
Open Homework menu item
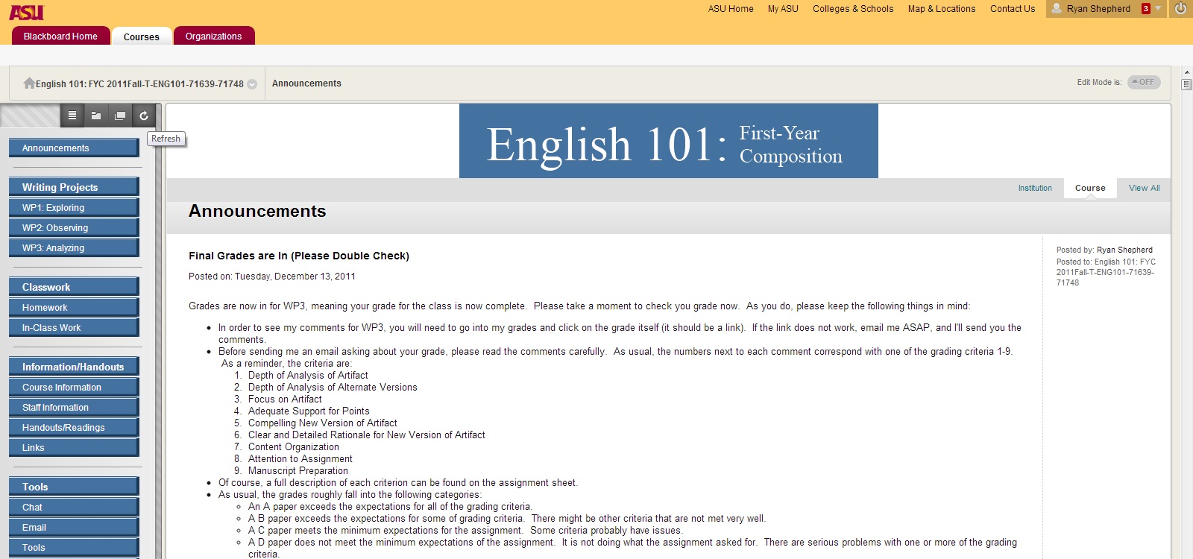coord(74,307)
